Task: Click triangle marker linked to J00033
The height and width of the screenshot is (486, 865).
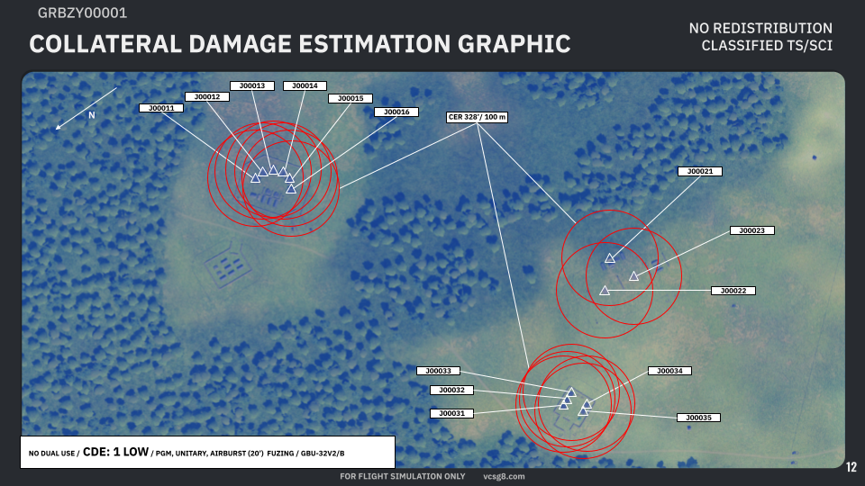Action: click(571, 392)
